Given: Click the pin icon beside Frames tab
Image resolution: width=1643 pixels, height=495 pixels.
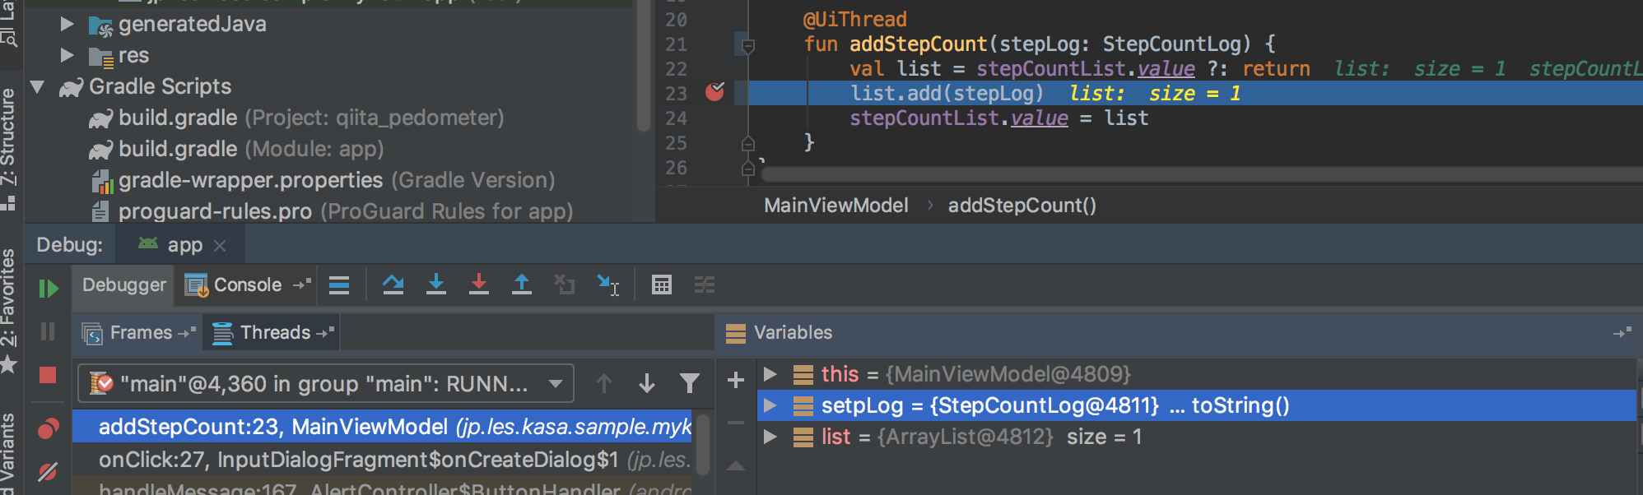Looking at the screenshot, I should pyautogui.click(x=187, y=332).
